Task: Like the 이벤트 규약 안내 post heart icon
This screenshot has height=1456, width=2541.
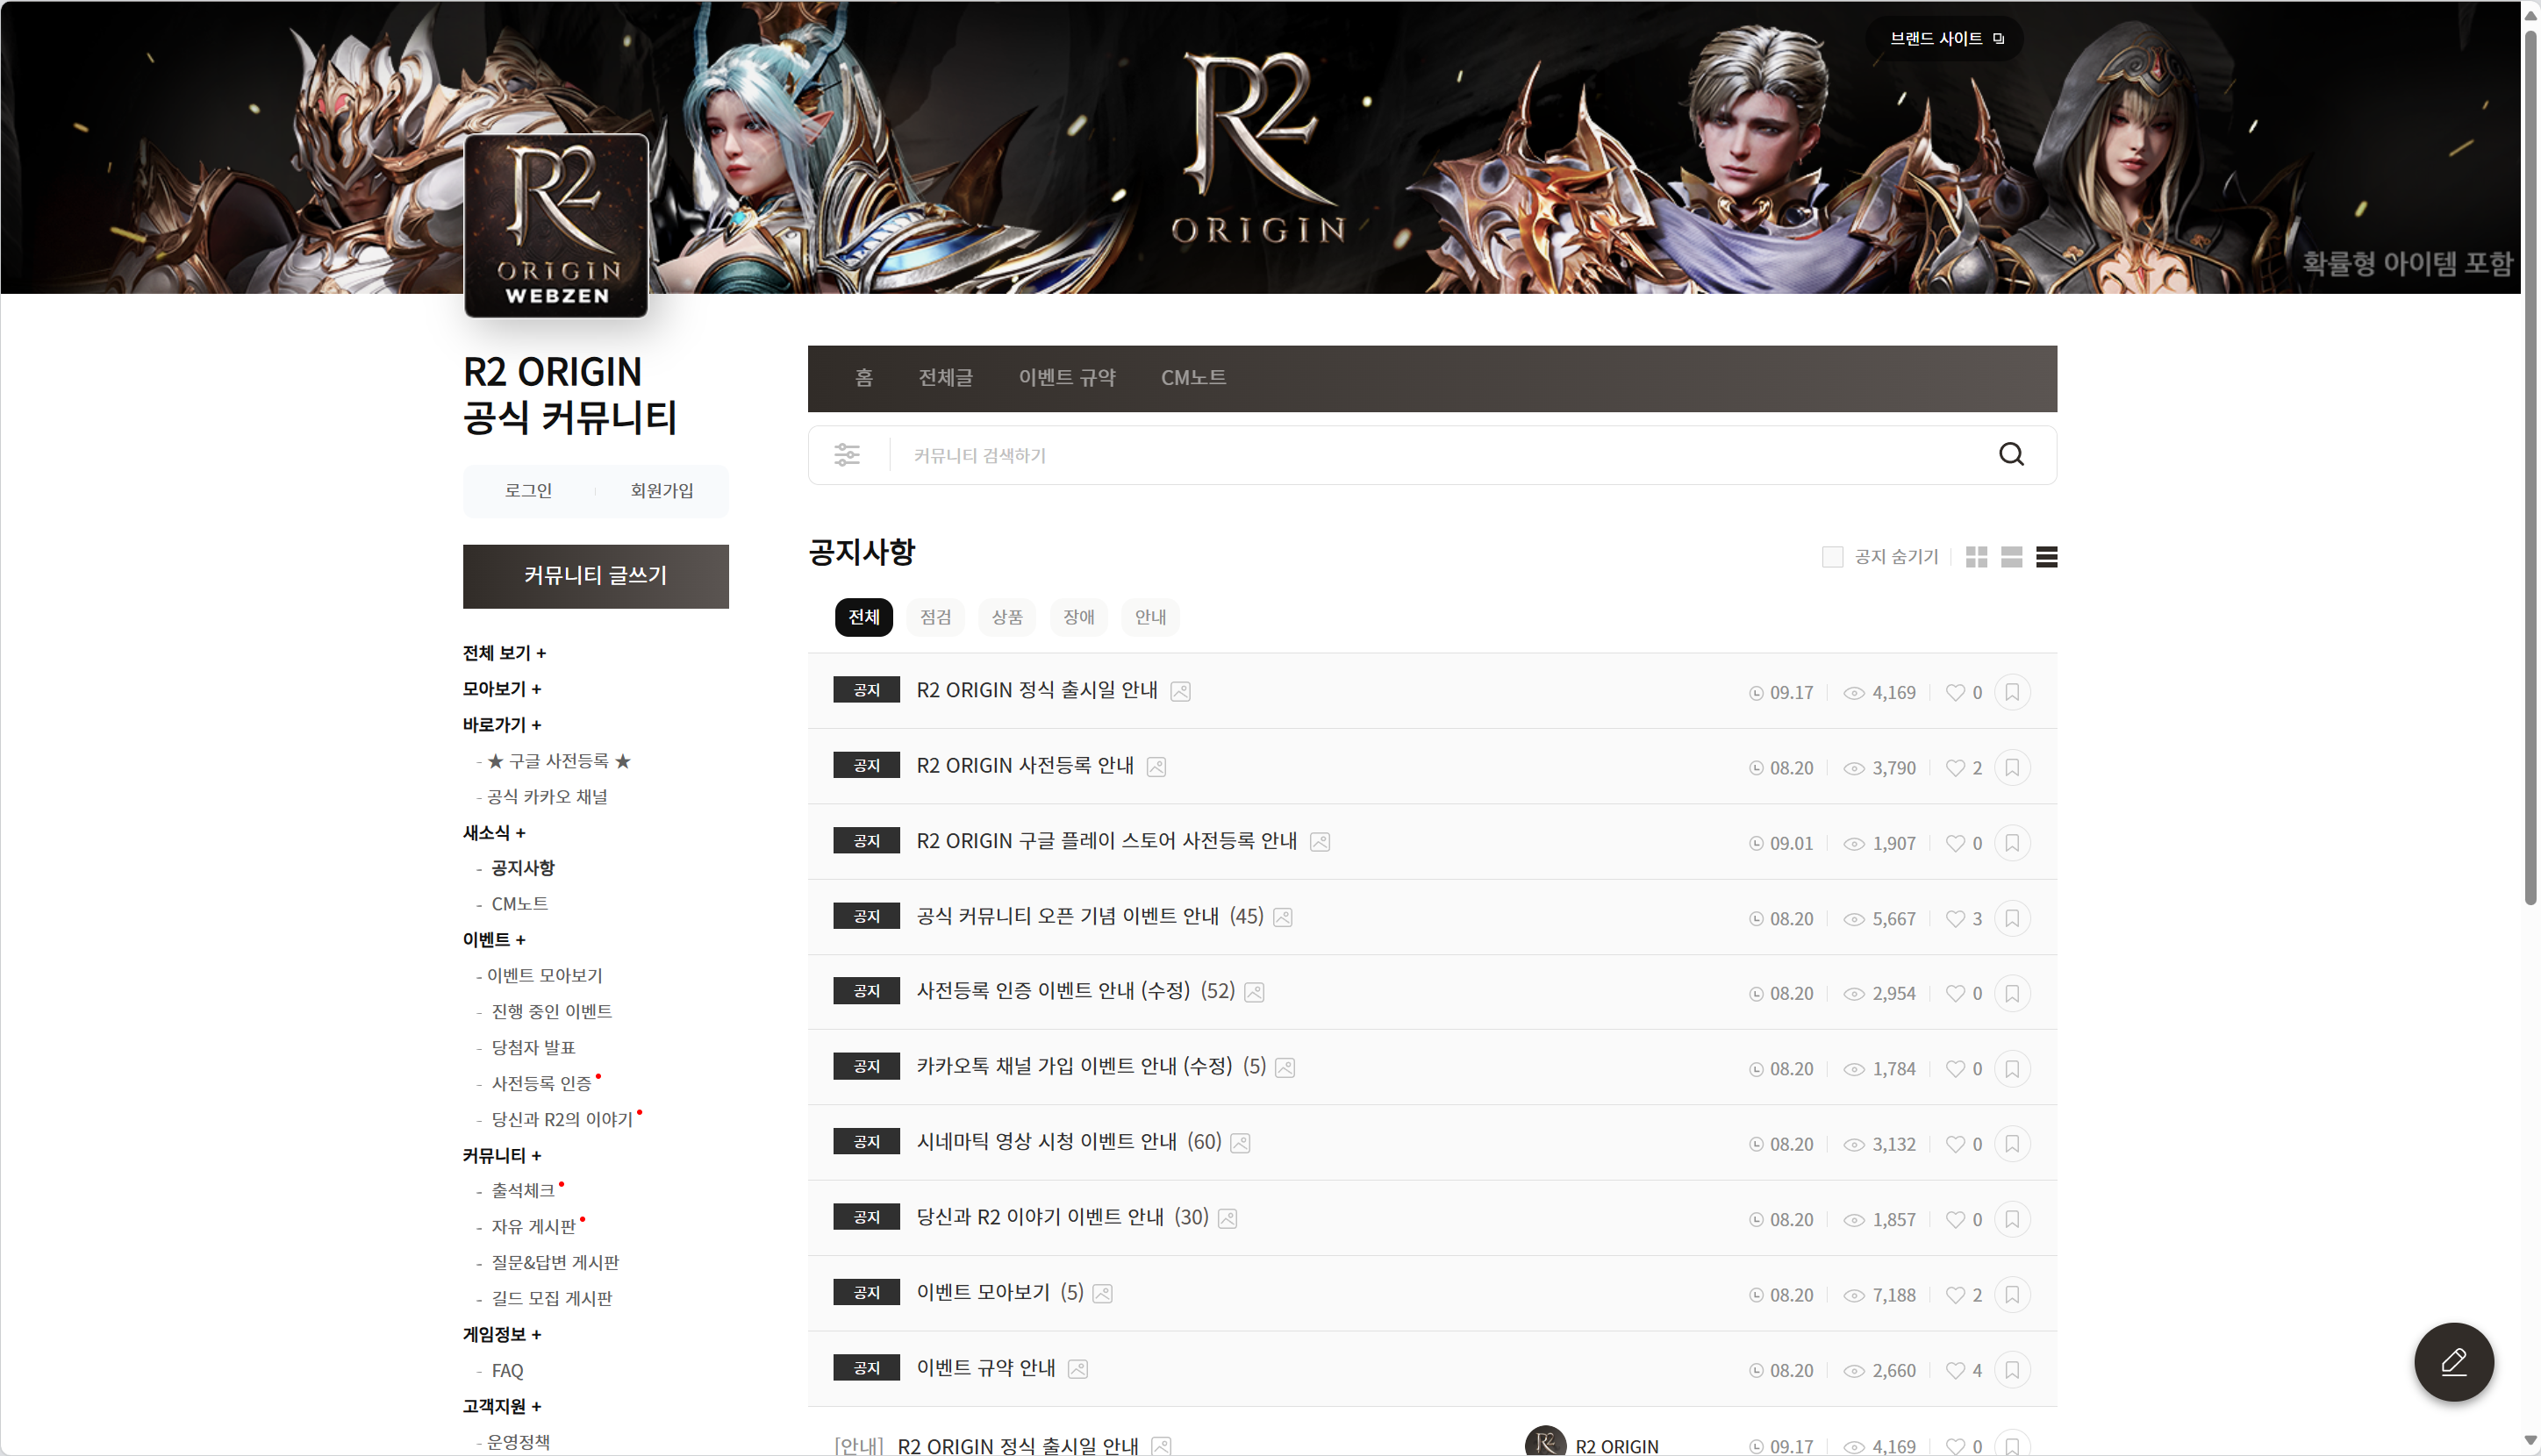Action: pyautogui.click(x=1955, y=1370)
